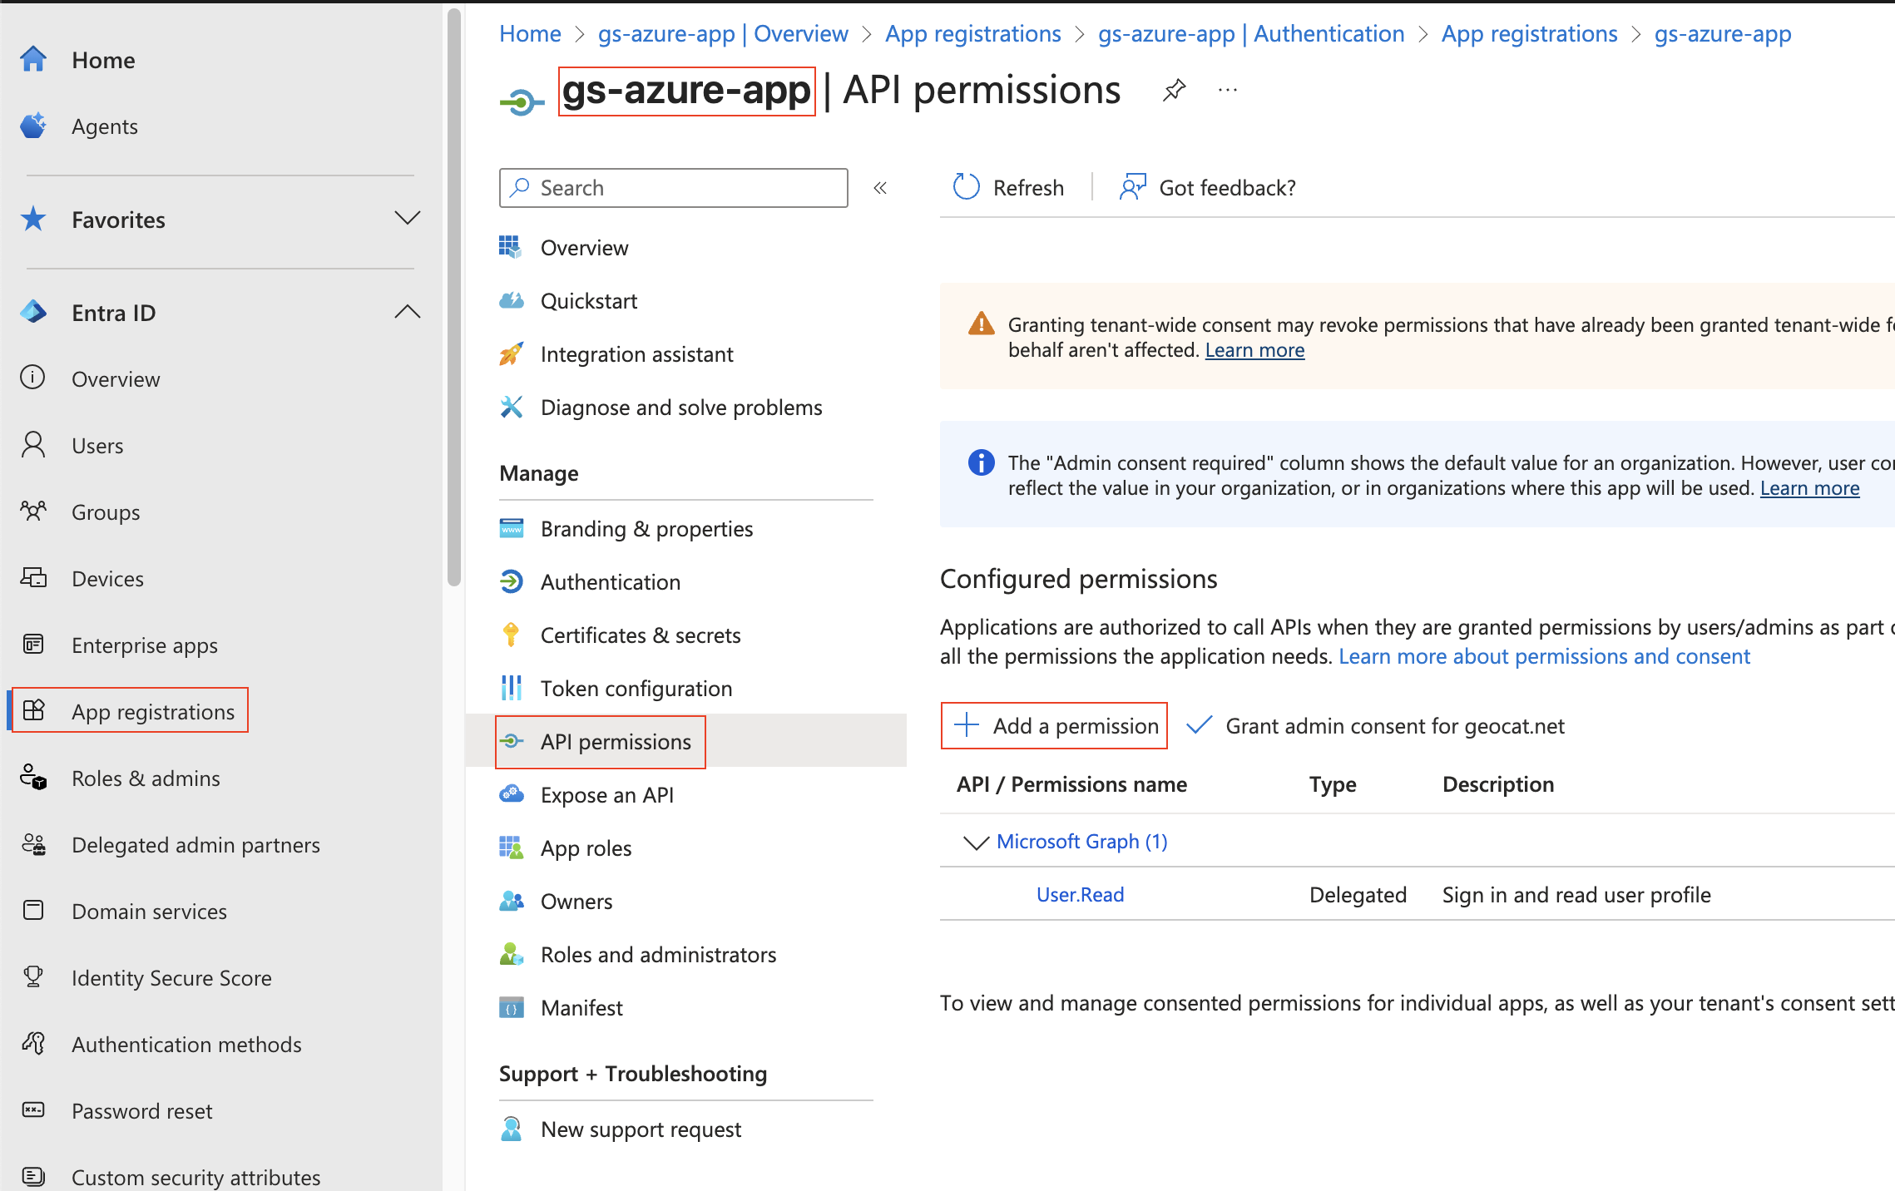
Task: Open the User.Read permission details
Action: coord(1079,894)
